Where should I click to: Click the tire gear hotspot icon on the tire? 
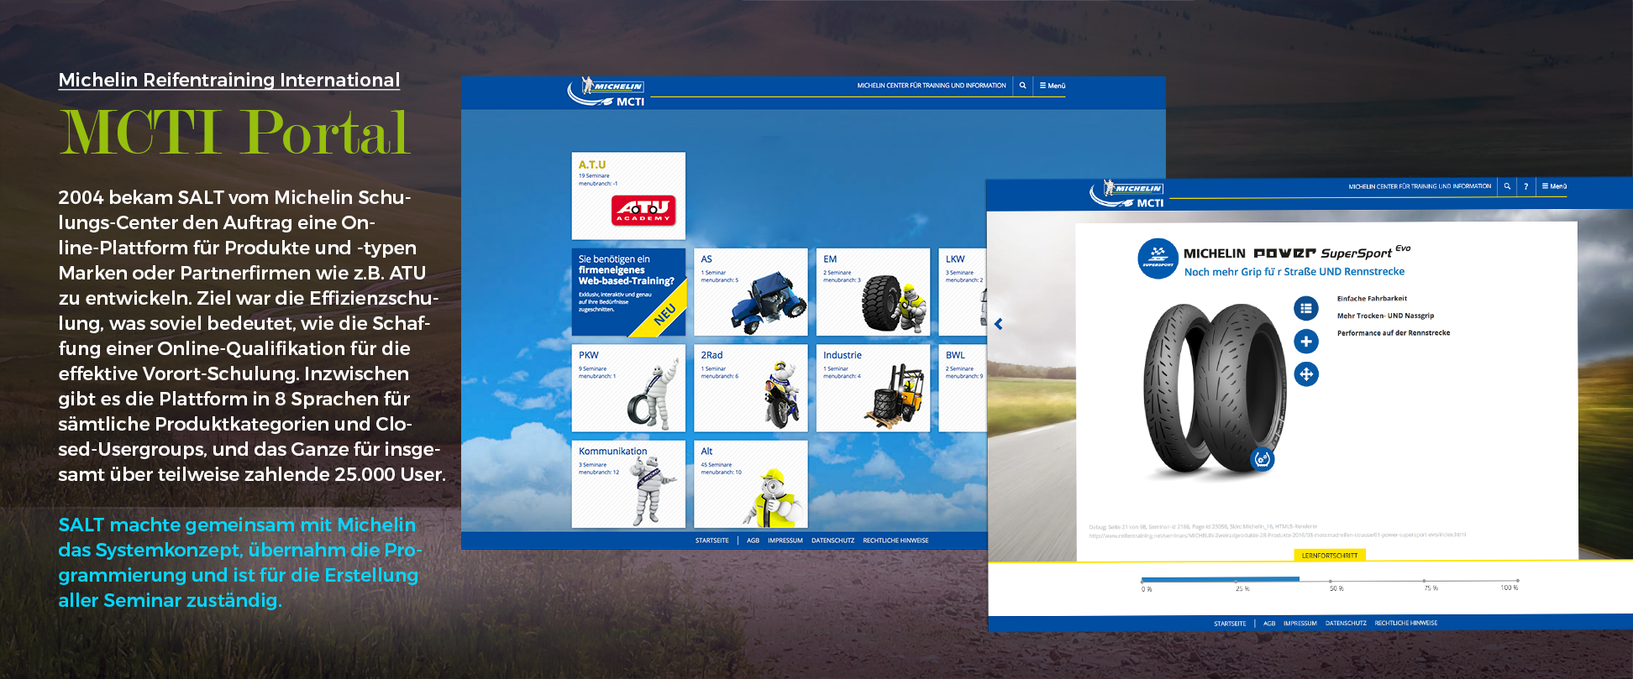click(1262, 459)
